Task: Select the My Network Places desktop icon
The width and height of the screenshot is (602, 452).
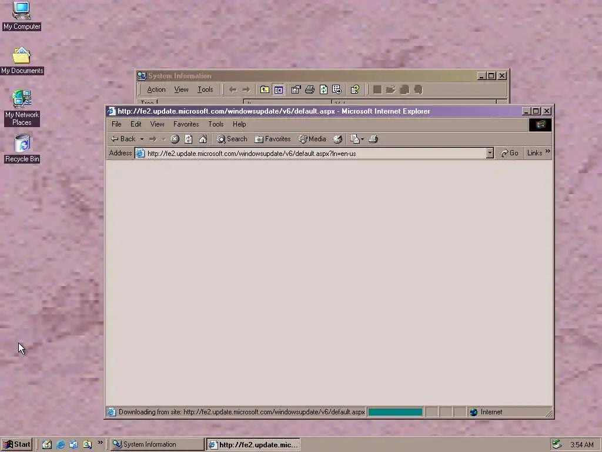Action: 22,108
